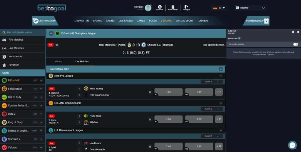This screenshot has height=152, width=301.
Task: Click the Valorant game icon
Action: coord(4,148)
